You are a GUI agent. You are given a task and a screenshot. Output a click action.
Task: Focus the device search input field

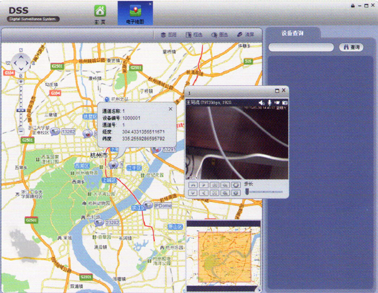click(301, 47)
